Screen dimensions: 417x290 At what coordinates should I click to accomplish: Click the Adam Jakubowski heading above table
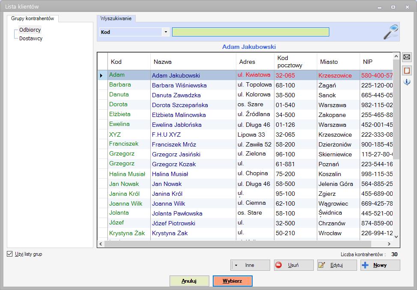tap(249, 47)
